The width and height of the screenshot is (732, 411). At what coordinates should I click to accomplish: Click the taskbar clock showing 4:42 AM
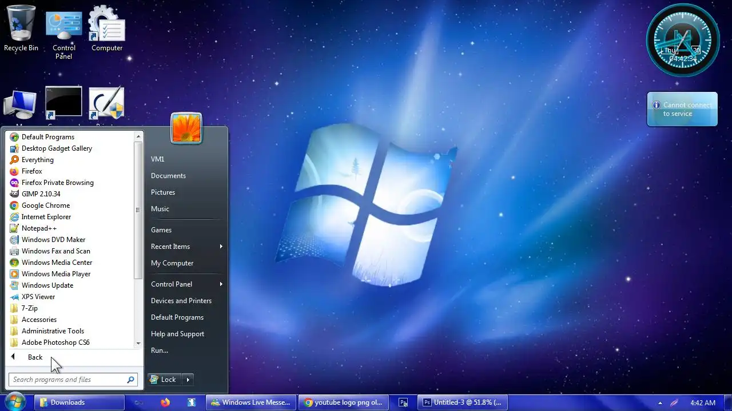(x=703, y=403)
